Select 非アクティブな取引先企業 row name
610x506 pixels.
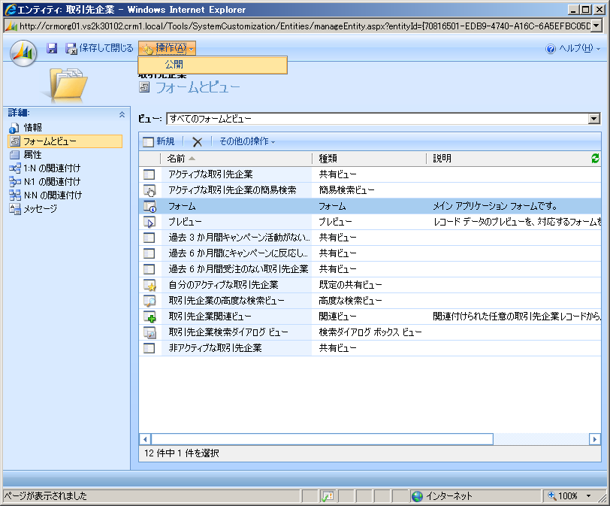coord(215,348)
